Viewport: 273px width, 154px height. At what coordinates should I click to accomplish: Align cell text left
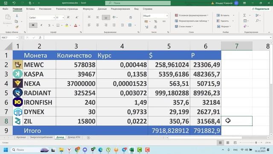point(89,25)
